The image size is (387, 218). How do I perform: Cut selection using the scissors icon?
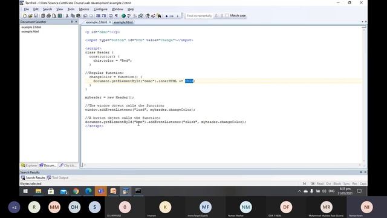[x=67, y=16]
